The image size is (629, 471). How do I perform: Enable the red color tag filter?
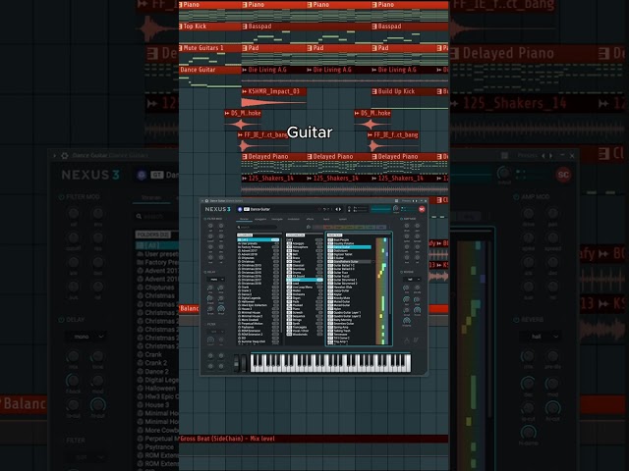tap(328, 227)
